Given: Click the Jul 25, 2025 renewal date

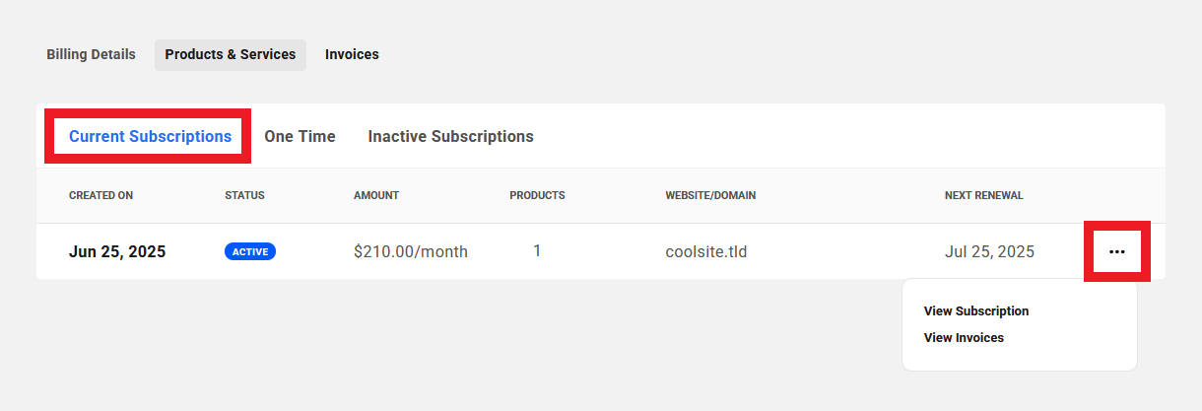Looking at the screenshot, I should (x=989, y=251).
